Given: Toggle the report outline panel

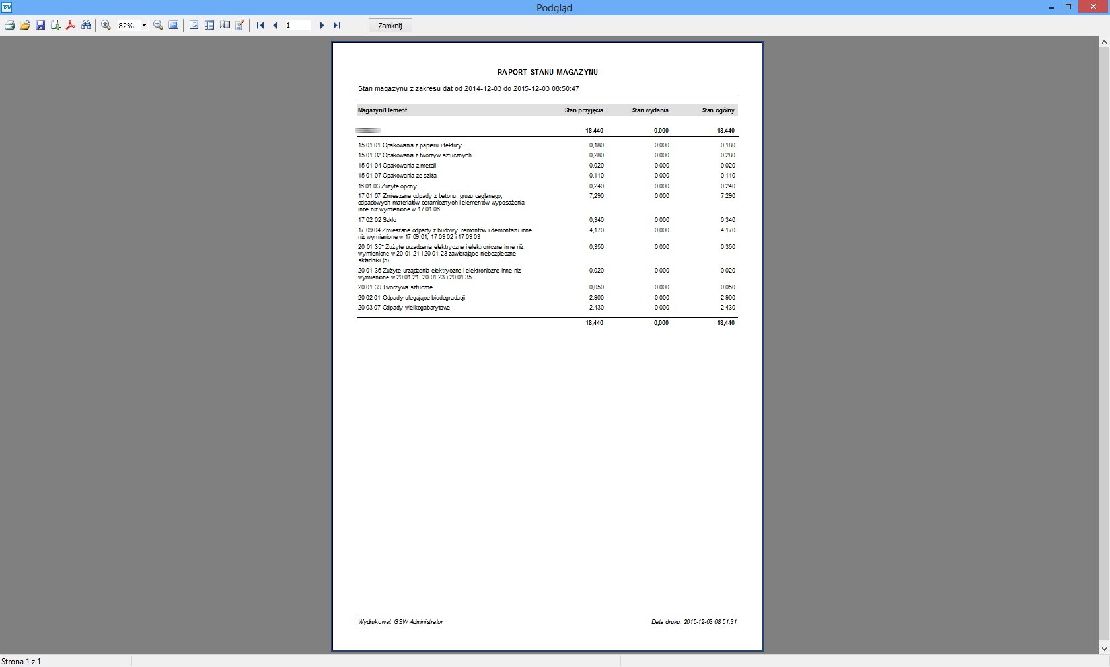Looking at the screenshot, I should pos(194,25).
